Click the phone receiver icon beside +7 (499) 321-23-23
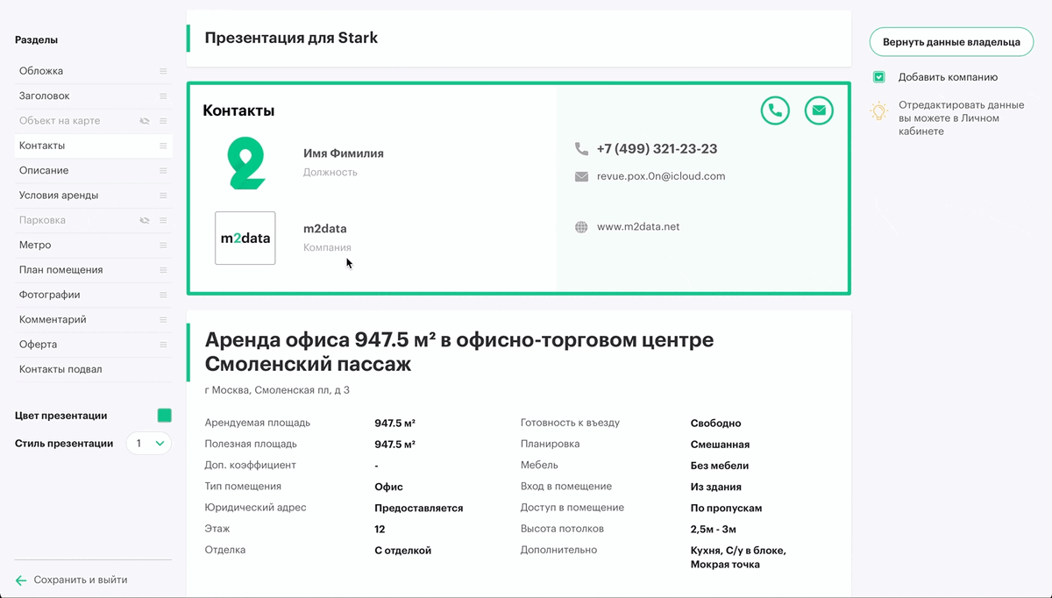 581,148
